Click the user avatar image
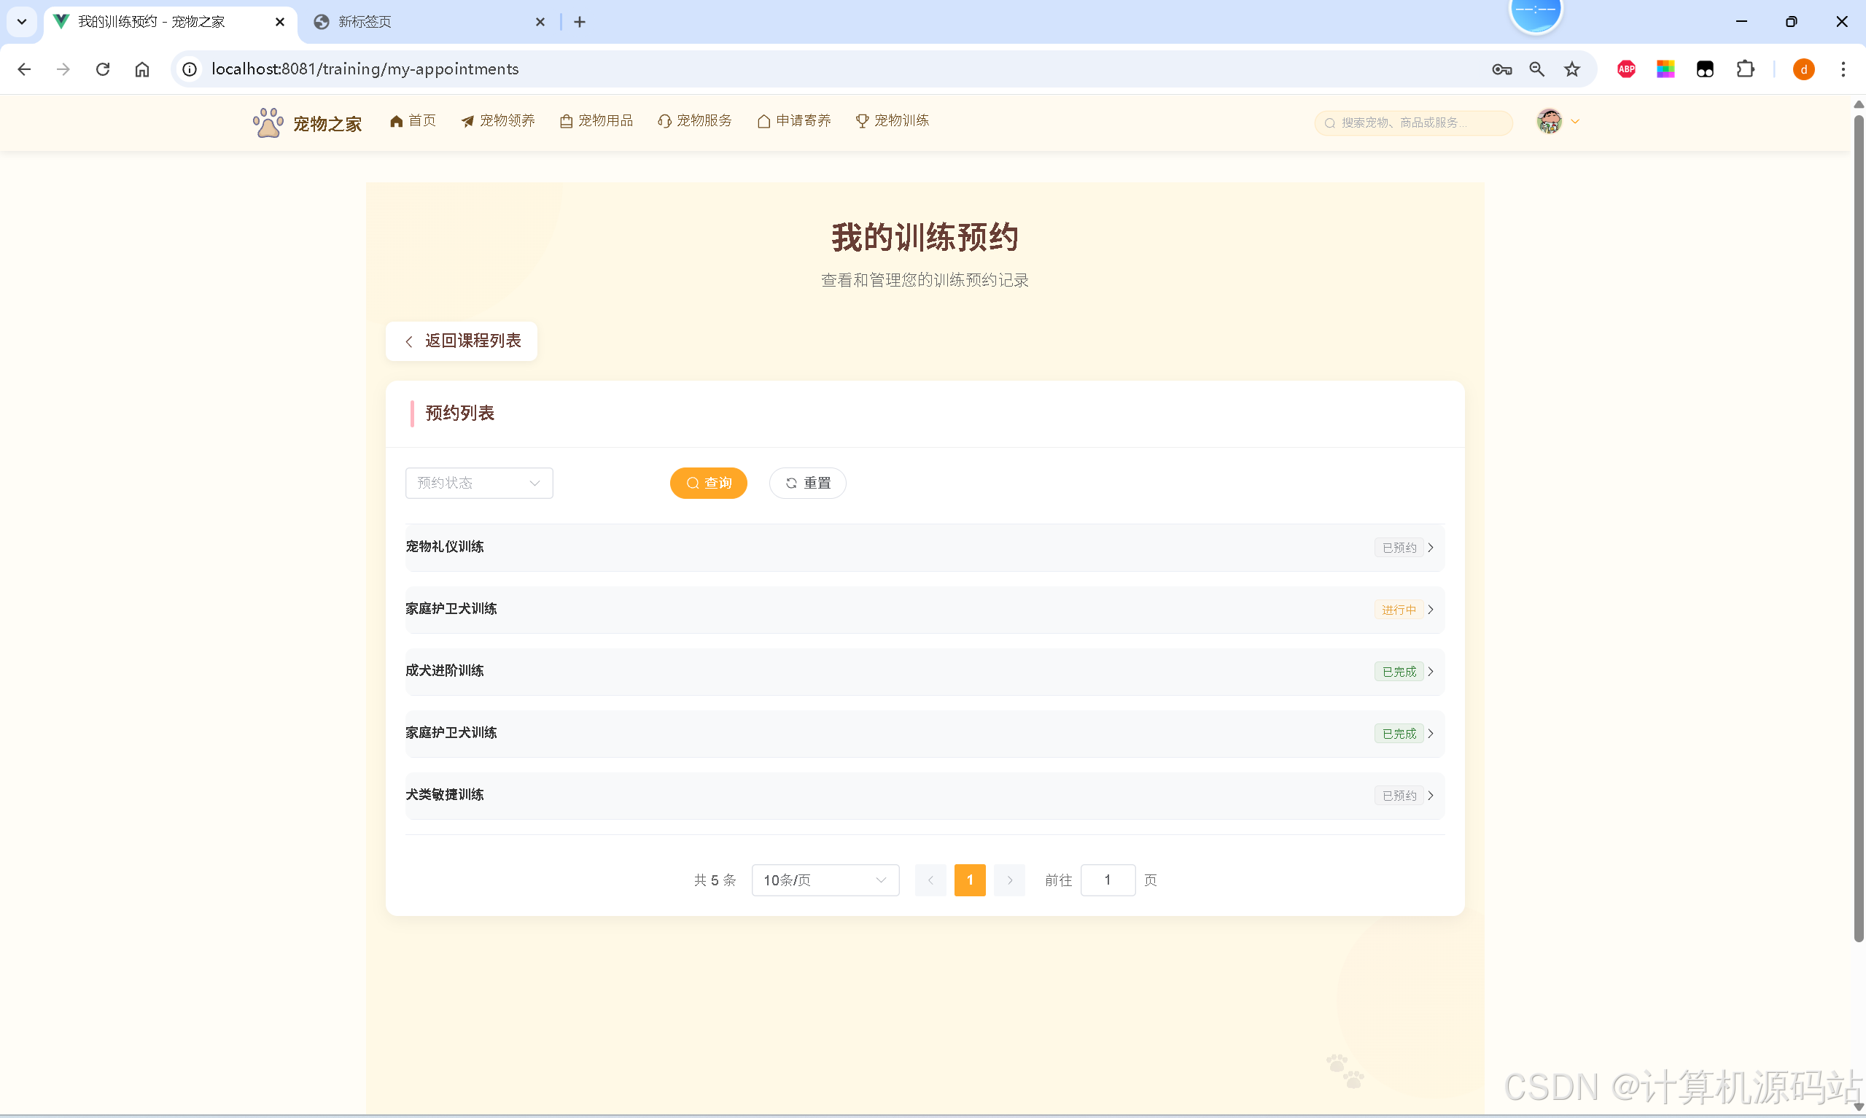This screenshot has height=1118, width=1866. click(1549, 121)
